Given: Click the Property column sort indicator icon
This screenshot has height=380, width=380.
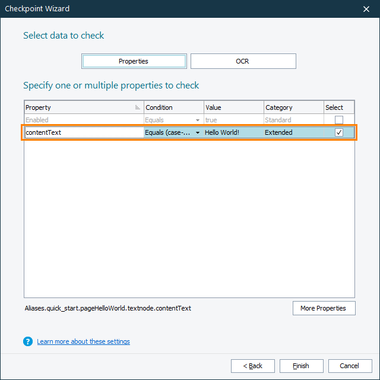Looking at the screenshot, I should click(138, 107).
